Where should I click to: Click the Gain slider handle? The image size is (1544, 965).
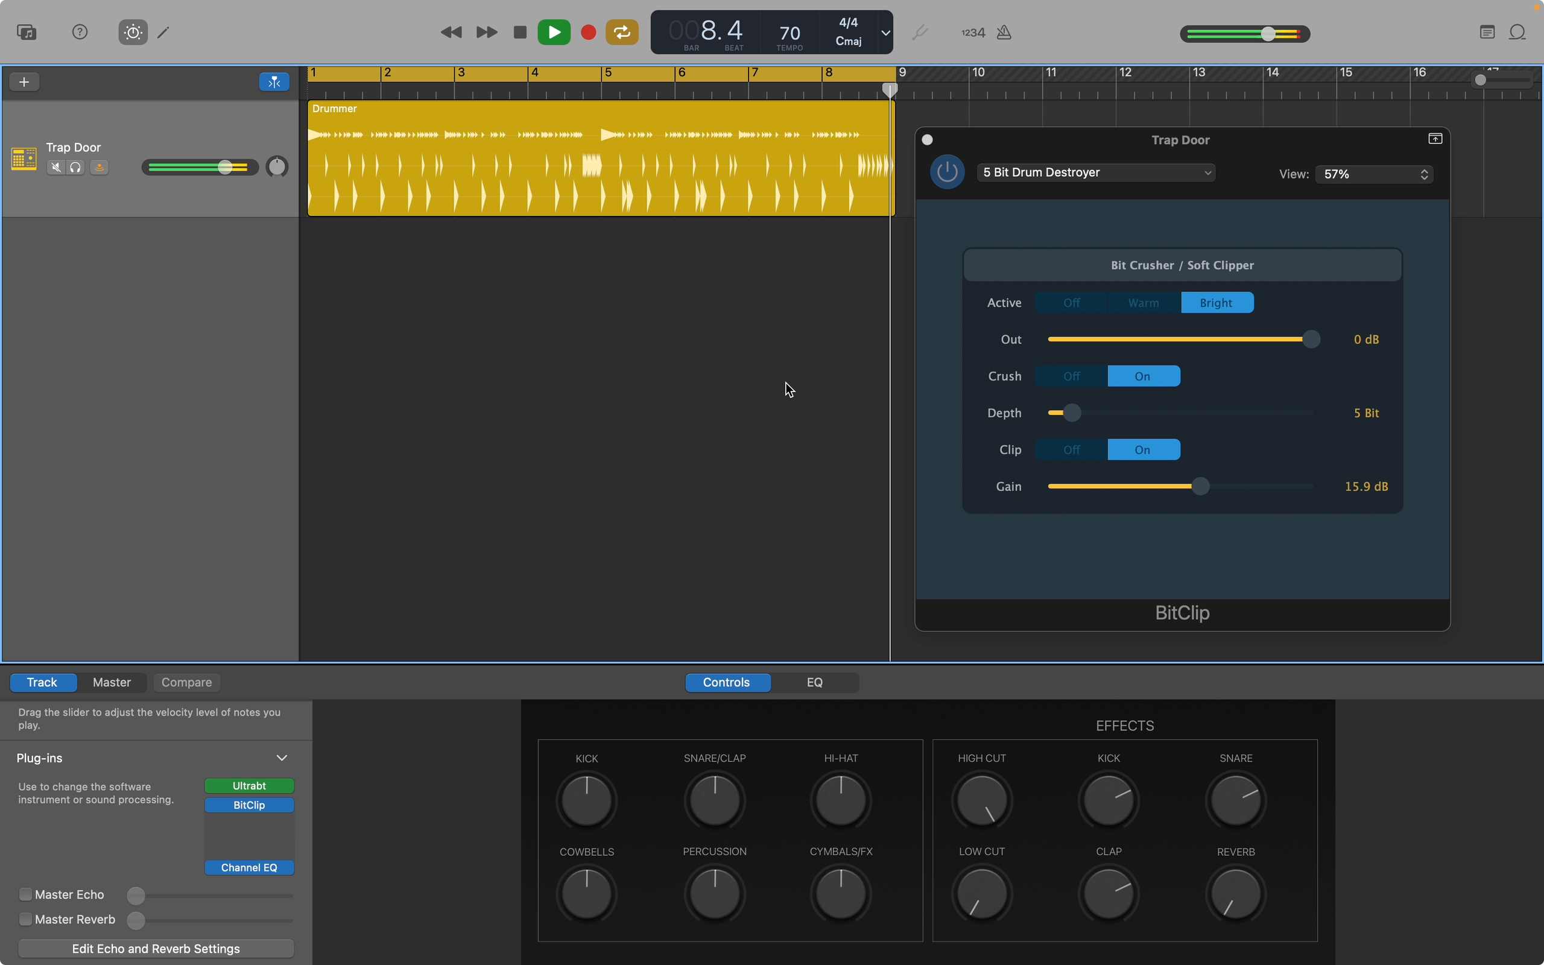[x=1200, y=486]
